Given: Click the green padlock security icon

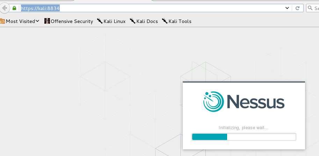Looking at the screenshot, I should pos(14,8).
